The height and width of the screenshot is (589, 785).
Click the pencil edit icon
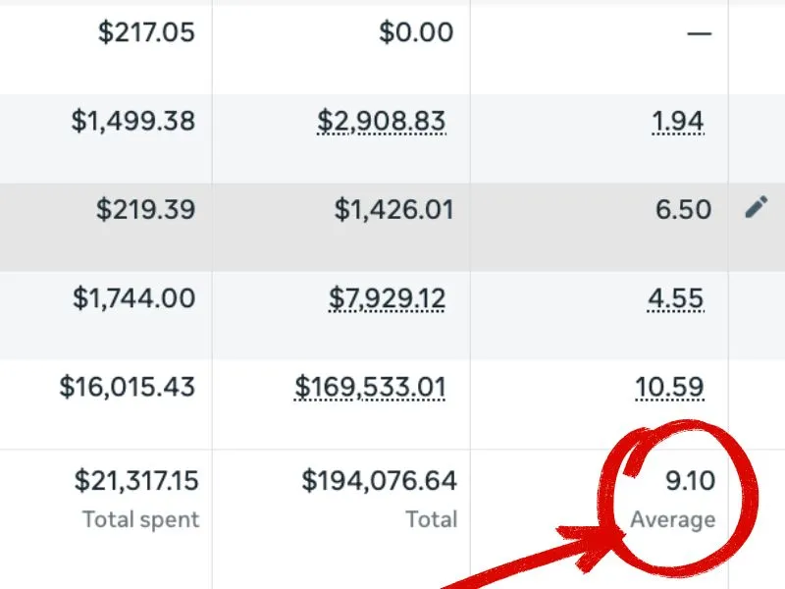click(756, 207)
